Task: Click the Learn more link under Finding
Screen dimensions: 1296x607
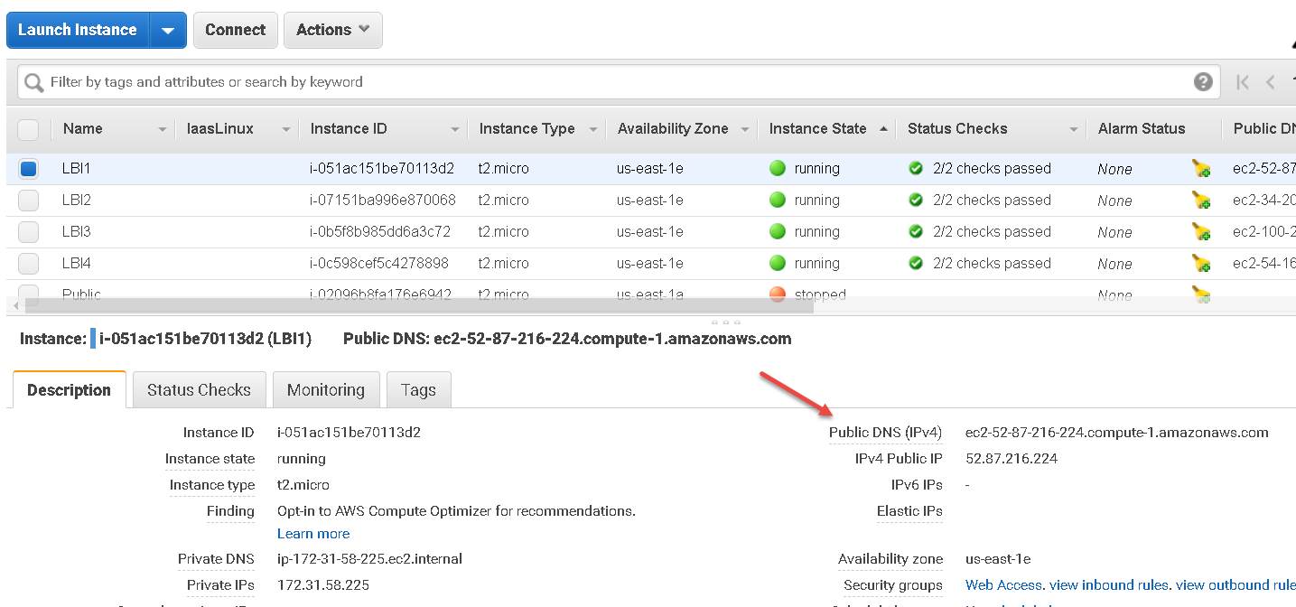Action: pyautogui.click(x=312, y=533)
